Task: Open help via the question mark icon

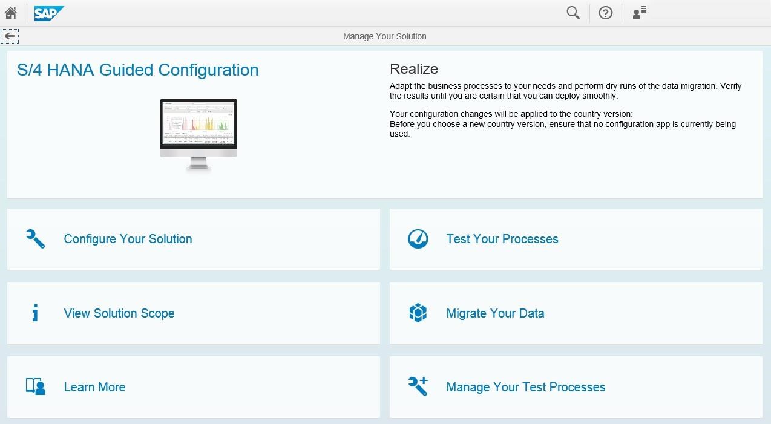Action: (x=605, y=13)
